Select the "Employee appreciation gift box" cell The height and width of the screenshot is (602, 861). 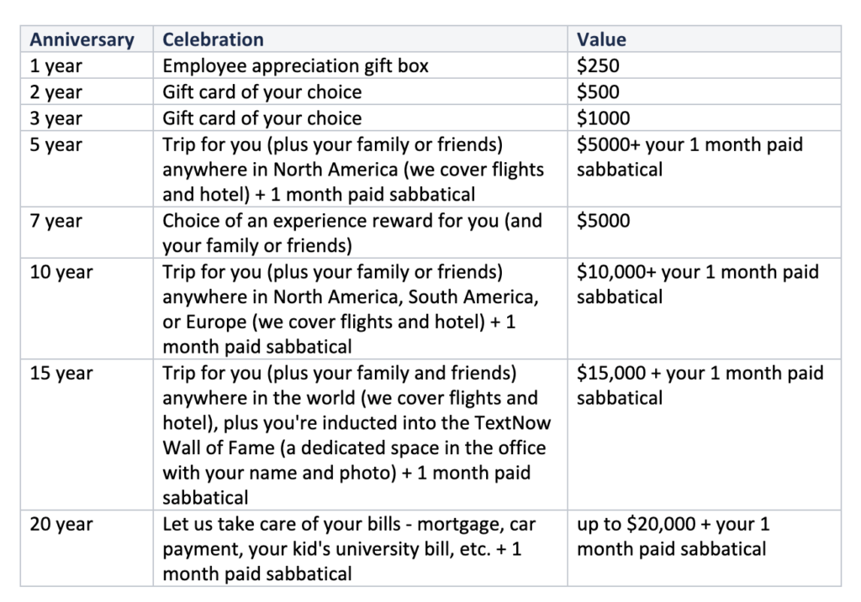click(x=295, y=65)
